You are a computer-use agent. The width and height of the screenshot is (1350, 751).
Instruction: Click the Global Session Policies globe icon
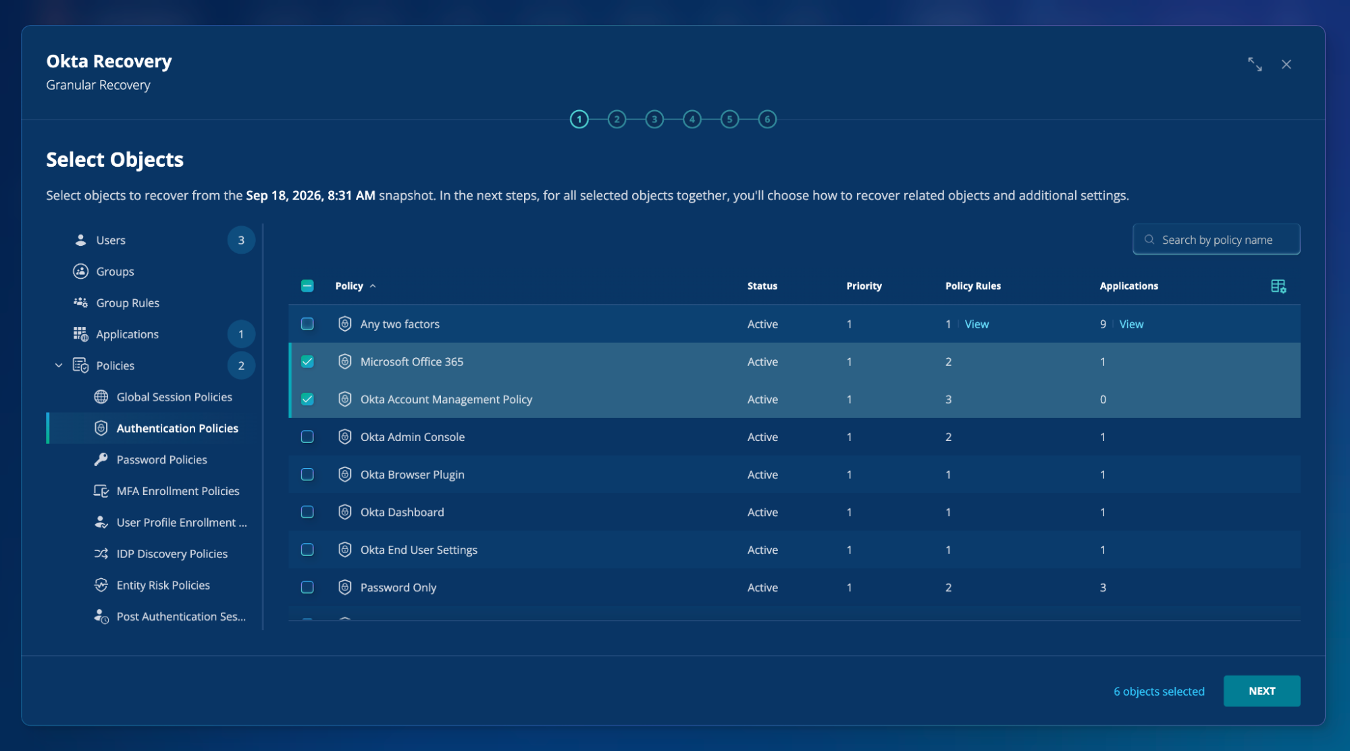(x=101, y=397)
